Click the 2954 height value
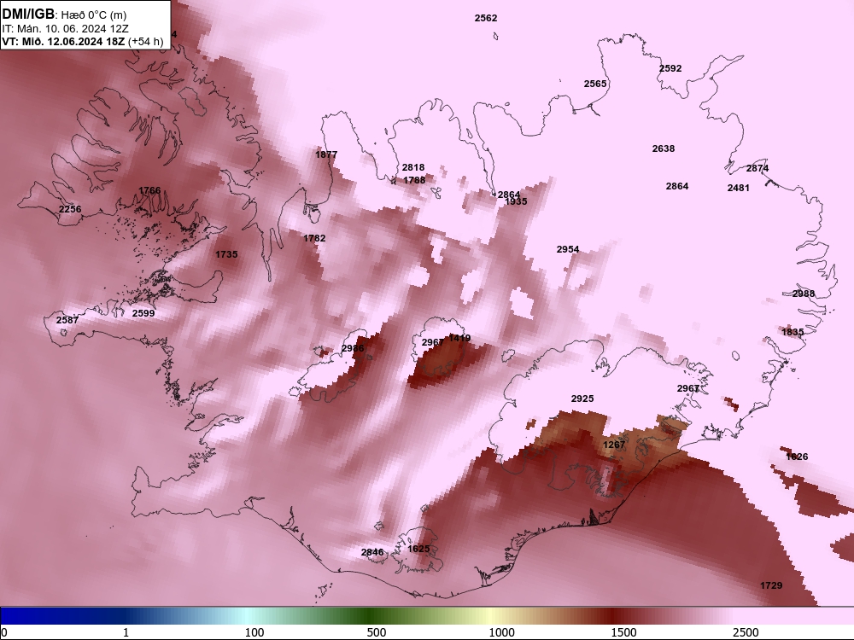This screenshot has height=640, width=854. pos(568,249)
